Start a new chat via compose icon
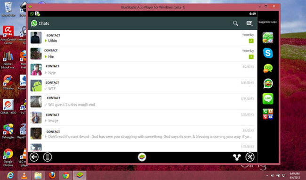 (x=250, y=24)
